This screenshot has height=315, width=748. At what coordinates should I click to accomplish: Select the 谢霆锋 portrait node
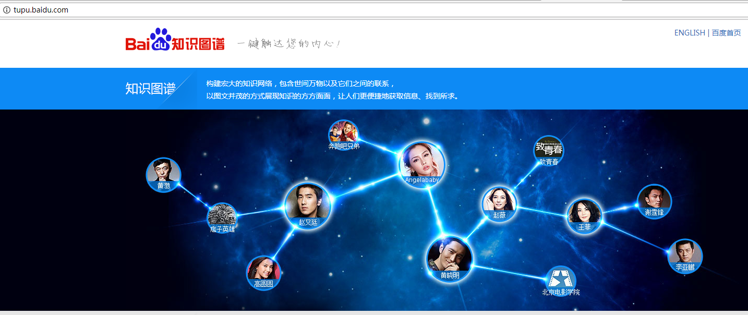(x=654, y=201)
